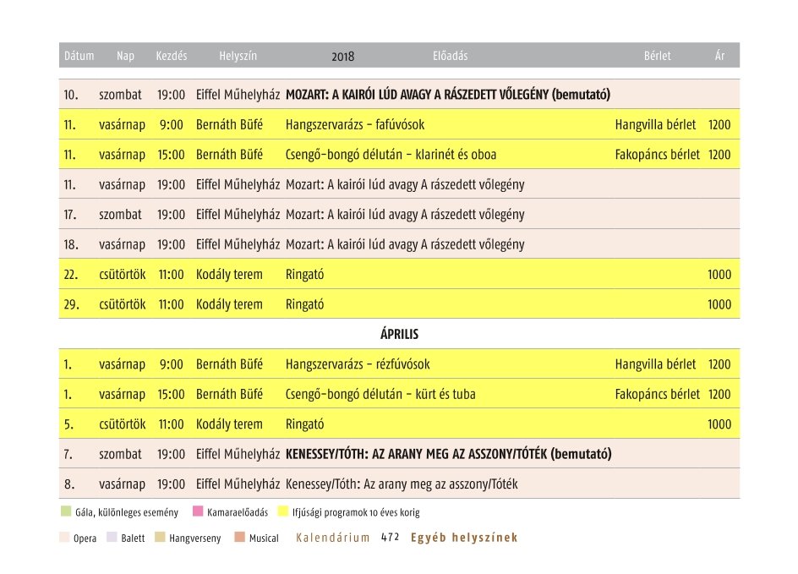Click Kenessey/Tóth performance on the 8th
798x574 pixels.
click(402, 484)
